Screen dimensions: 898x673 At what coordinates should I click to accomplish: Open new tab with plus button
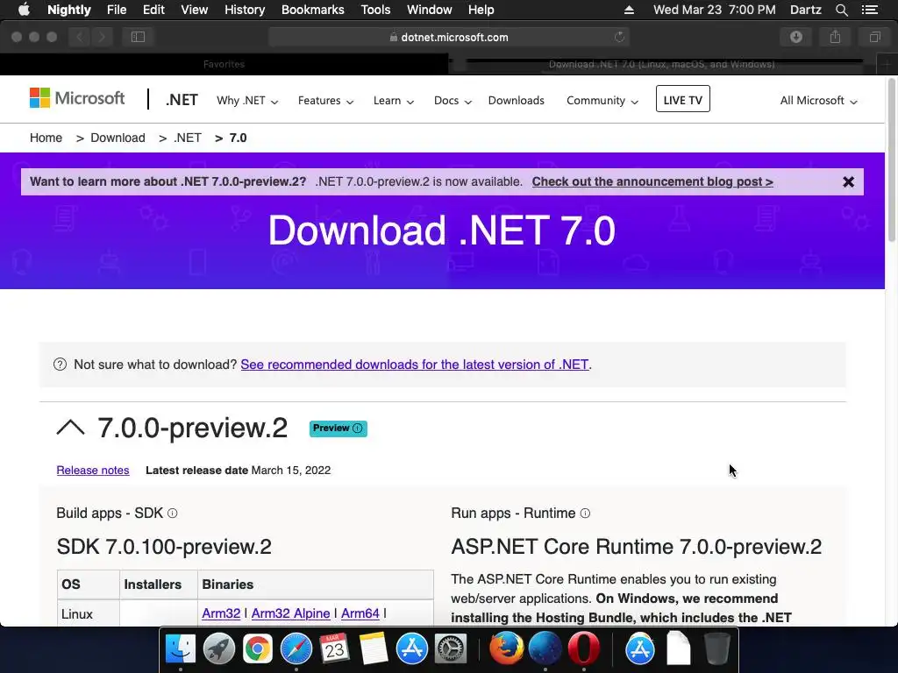(x=887, y=64)
